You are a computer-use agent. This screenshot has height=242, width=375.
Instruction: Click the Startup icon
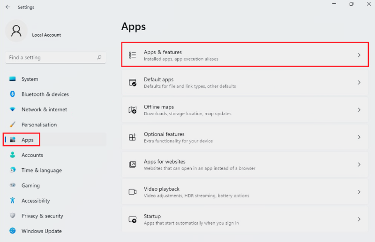click(133, 219)
